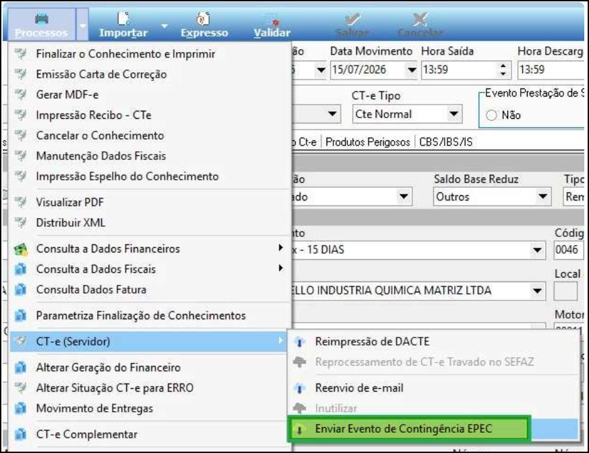The width and height of the screenshot is (589, 453).
Task: Click the Salvar checkmark icon
Action: coord(352,19)
